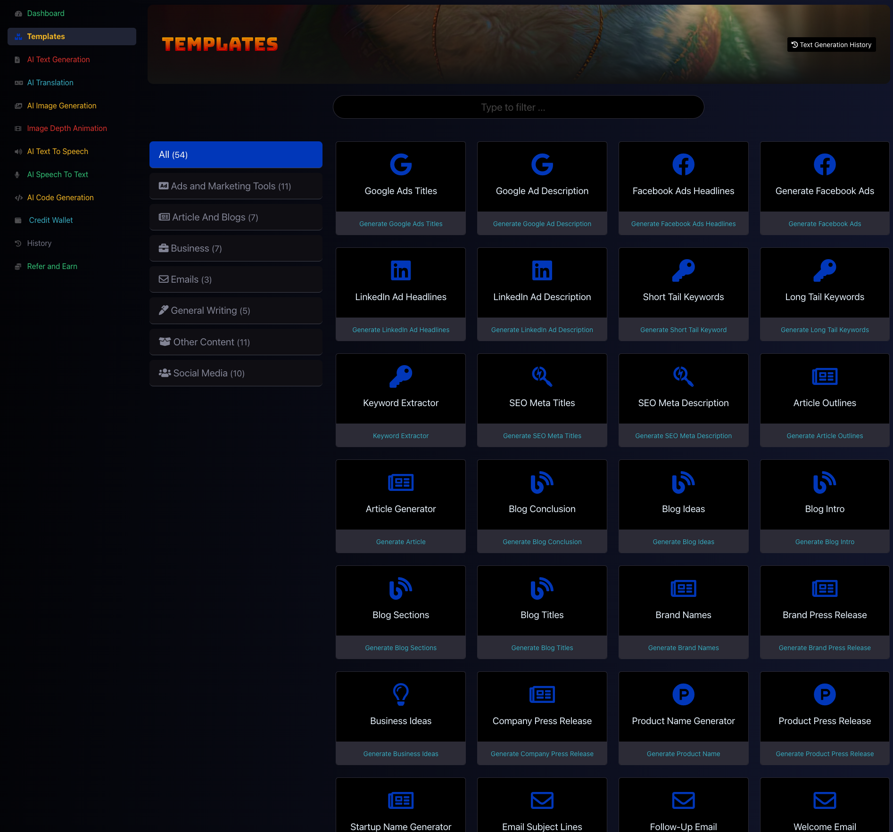Click the Facebook Ads Headlines Facebook icon
This screenshot has height=832, width=893.
(683, 164)
